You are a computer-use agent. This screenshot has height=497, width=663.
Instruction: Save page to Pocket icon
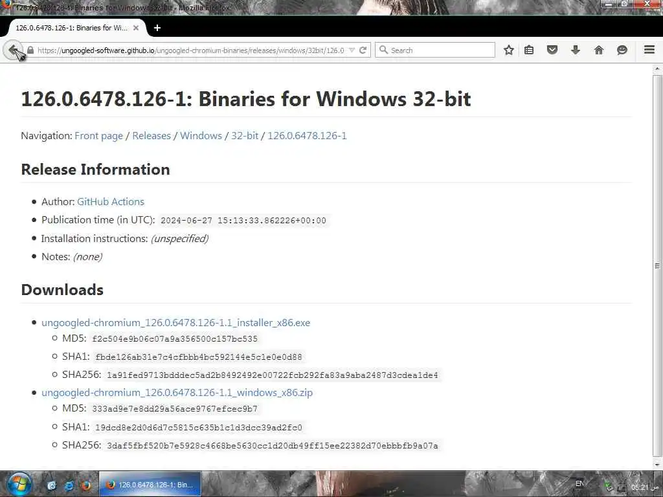coord(552,50)
